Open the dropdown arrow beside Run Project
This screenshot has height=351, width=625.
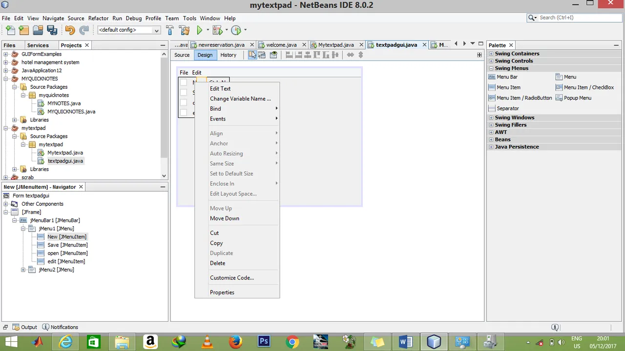pyautogui.click(x=208, y=30)
